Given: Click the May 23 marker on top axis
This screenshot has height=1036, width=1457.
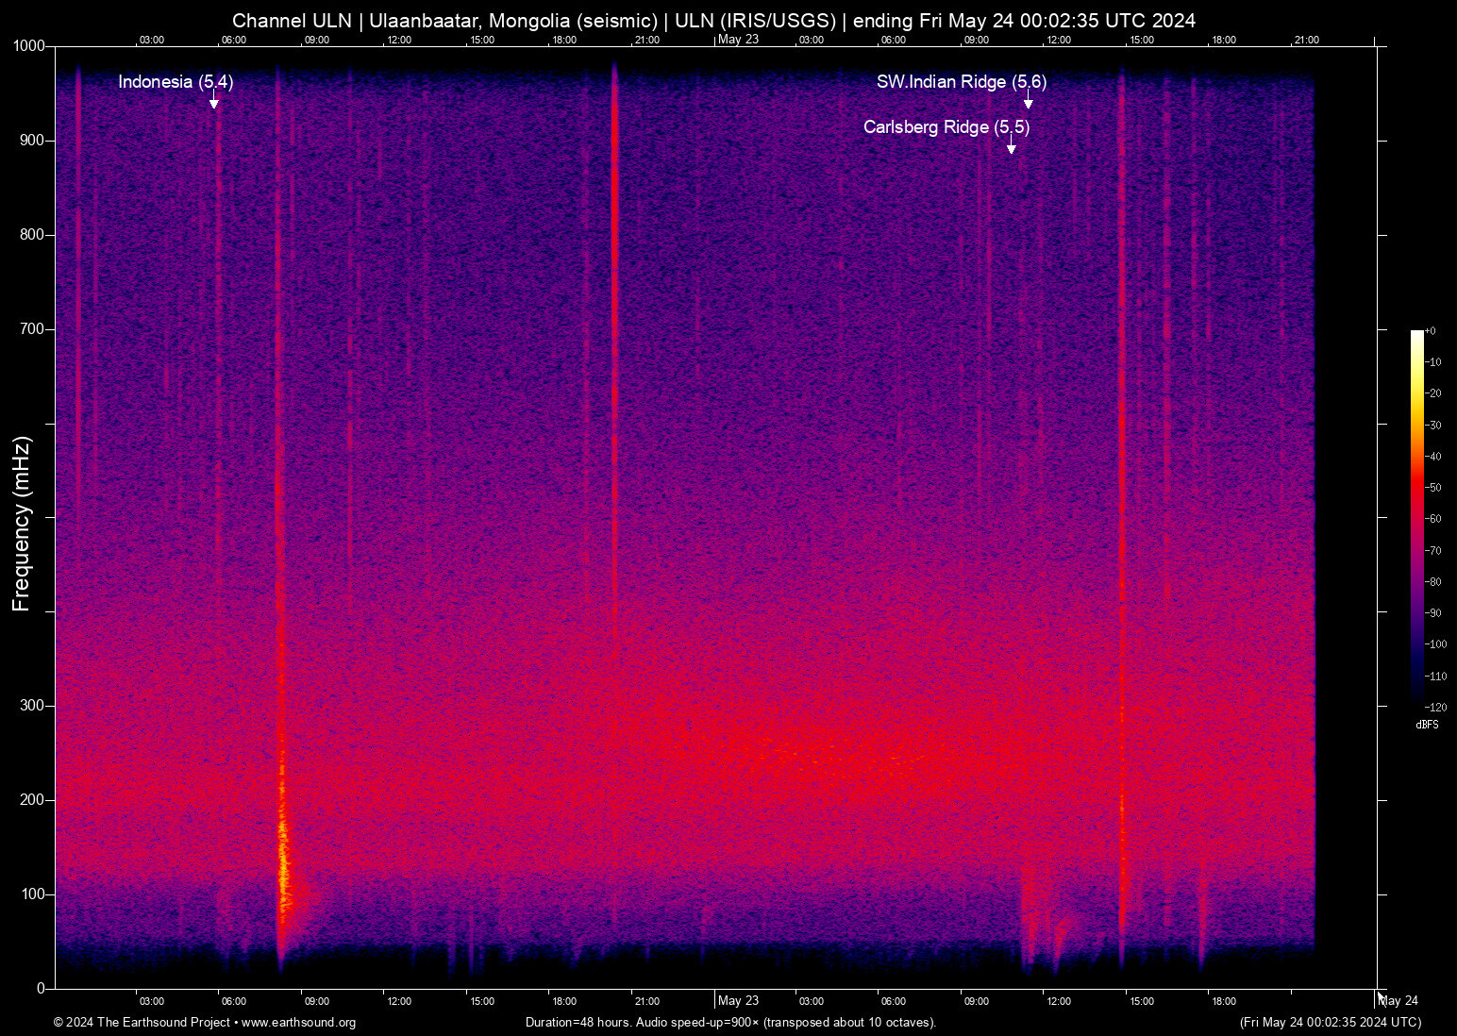Looking at the screenshot, I should tap(738, 40).
